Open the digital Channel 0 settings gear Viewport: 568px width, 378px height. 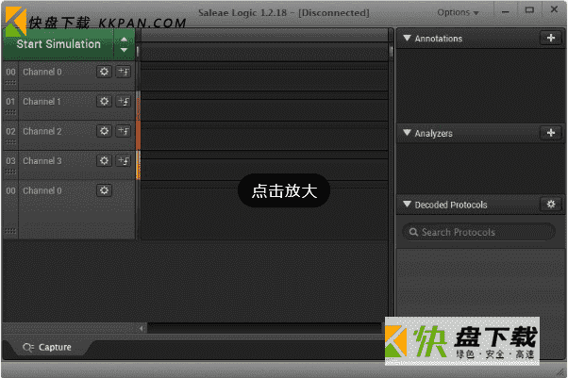tap(104, 72)
